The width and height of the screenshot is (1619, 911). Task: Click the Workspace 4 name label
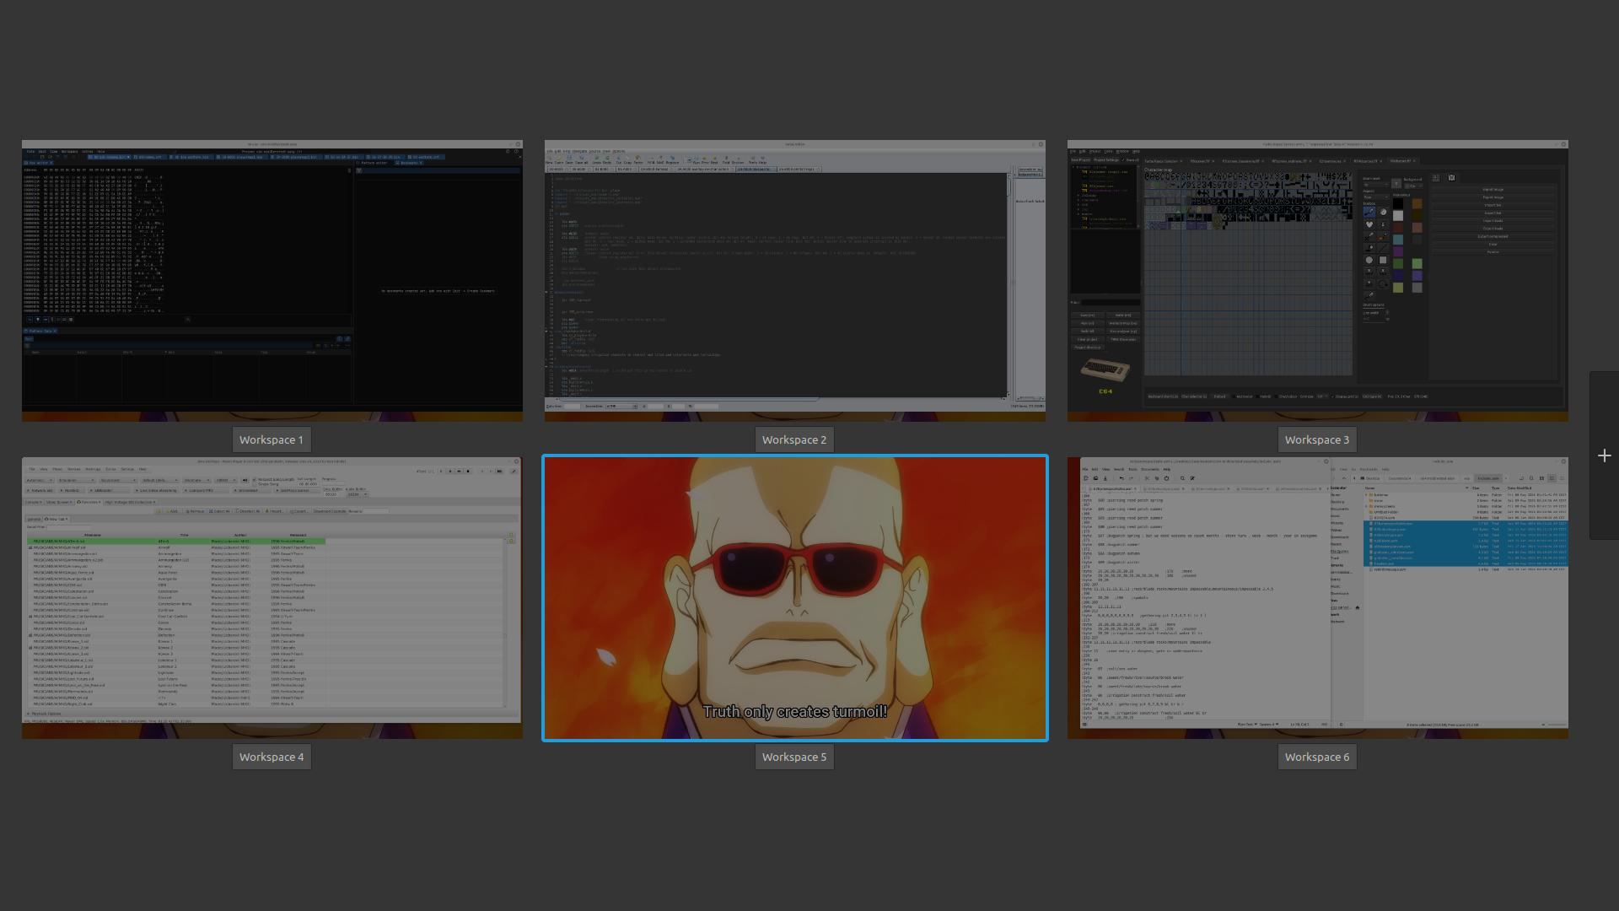[x=272, y=757]
